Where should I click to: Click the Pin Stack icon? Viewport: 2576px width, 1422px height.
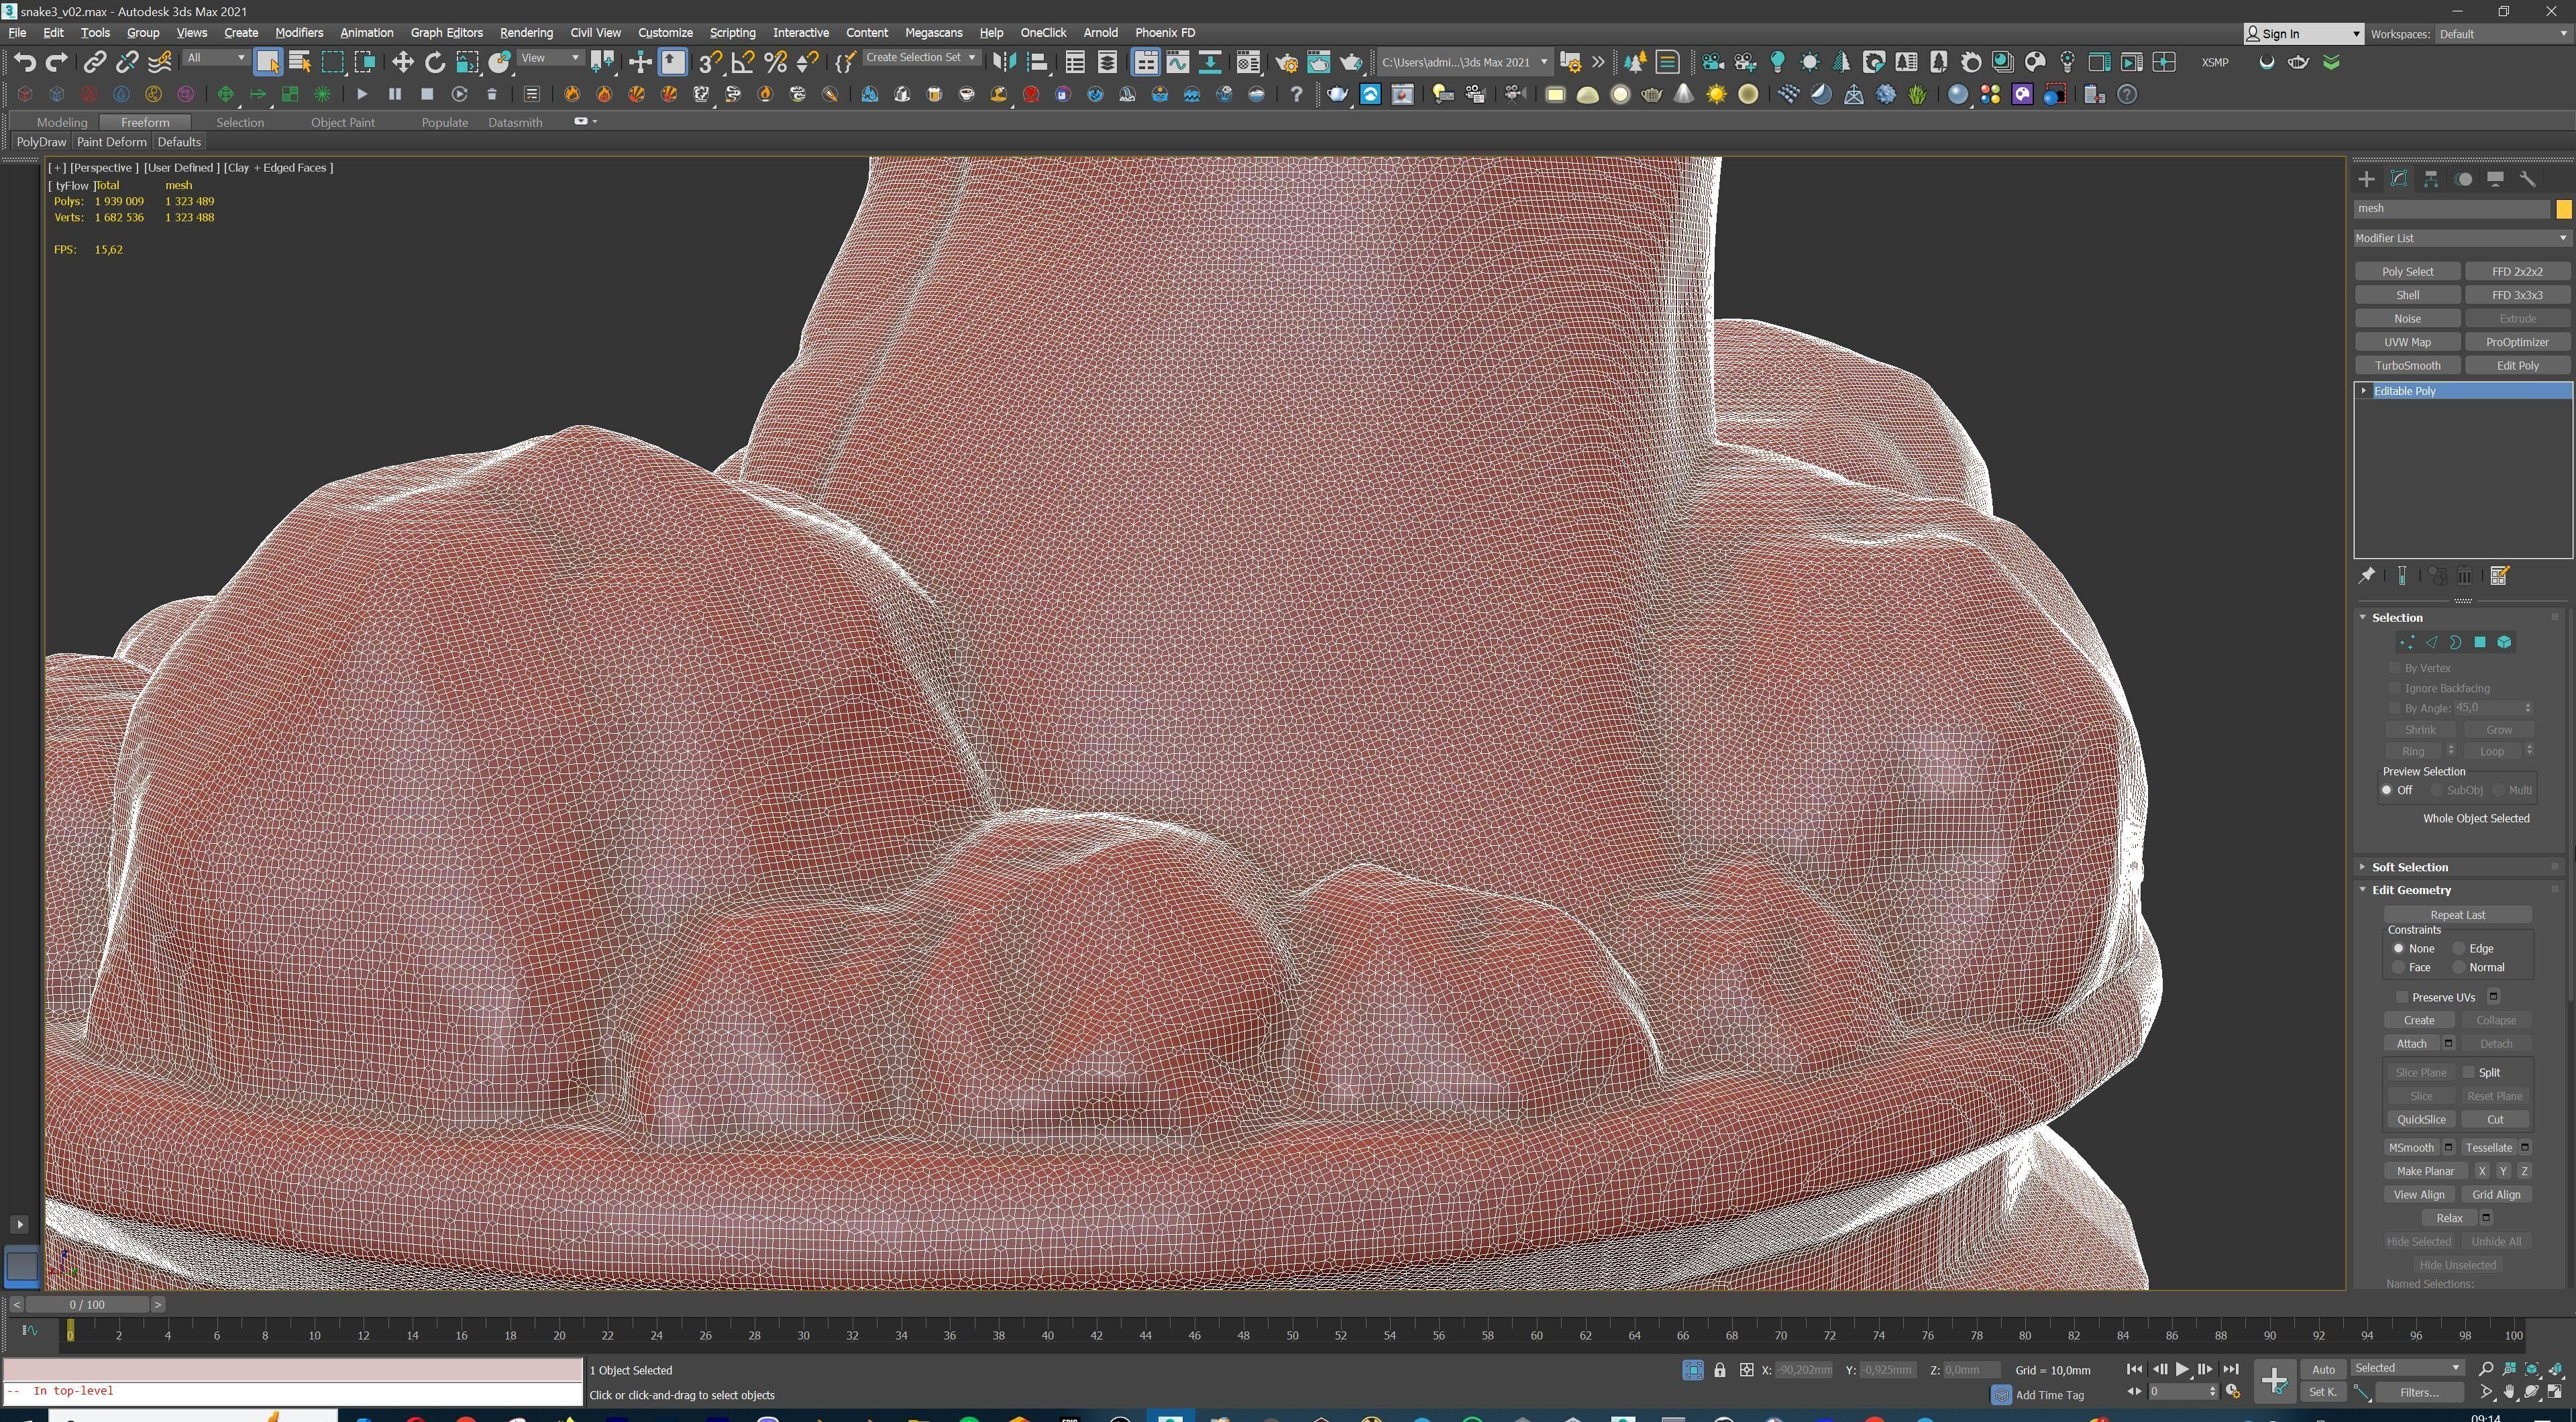(2367, 575)
